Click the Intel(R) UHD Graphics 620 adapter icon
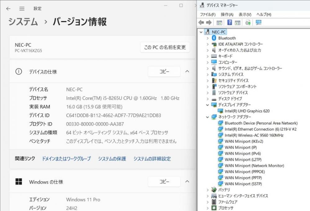The image size is (310, 211). 220,111
